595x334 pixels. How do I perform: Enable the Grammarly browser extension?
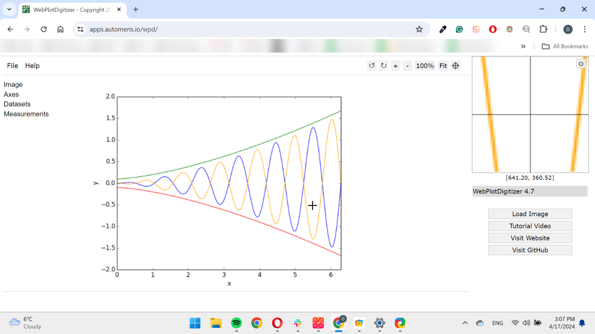click(x=459, y=29)
